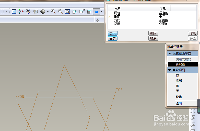Click the 参照 button

point(153,33)
